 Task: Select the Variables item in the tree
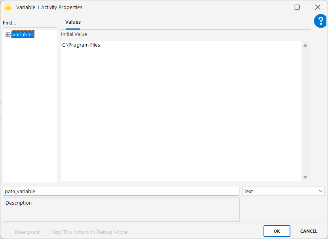[x=23, y=35]
